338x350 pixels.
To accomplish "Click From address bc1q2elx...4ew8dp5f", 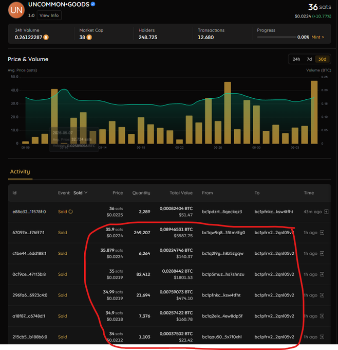I will [x=222, y=316].
